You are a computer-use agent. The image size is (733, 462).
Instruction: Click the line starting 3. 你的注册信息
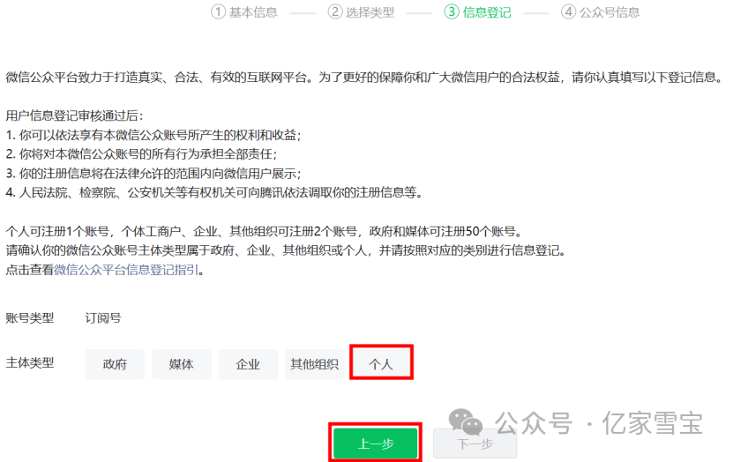pyautogui.click(x=153, y=174)
